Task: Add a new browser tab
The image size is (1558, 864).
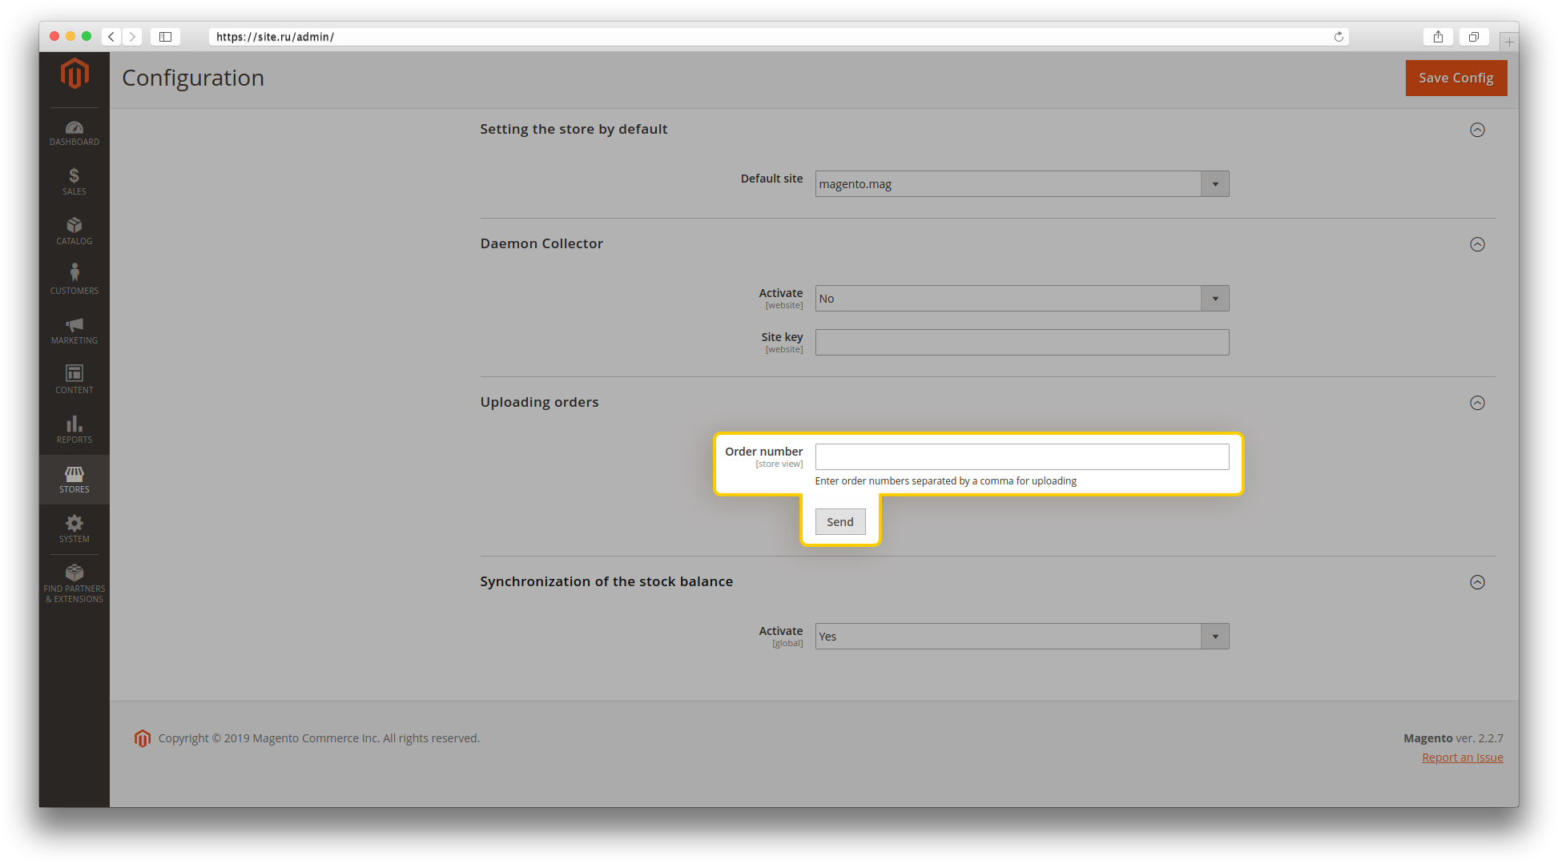Action: click(1509, 42)
